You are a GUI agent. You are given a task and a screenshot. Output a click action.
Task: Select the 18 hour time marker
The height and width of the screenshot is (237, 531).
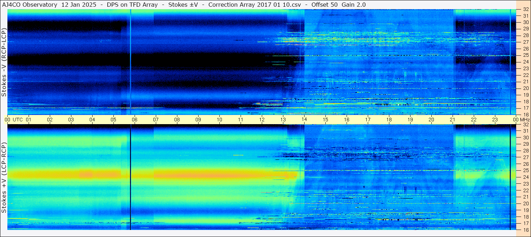coord(389,120)
